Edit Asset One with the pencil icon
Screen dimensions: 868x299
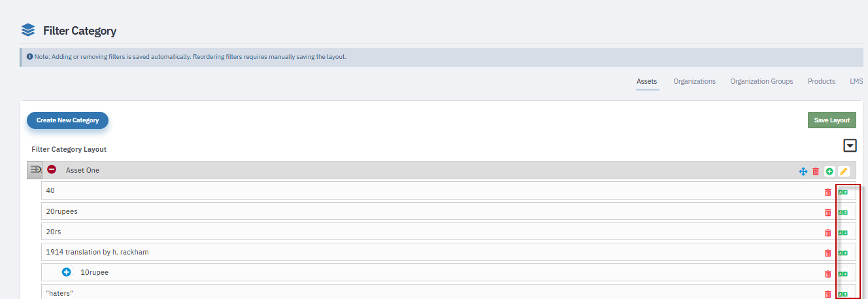[x=843, y=171]
